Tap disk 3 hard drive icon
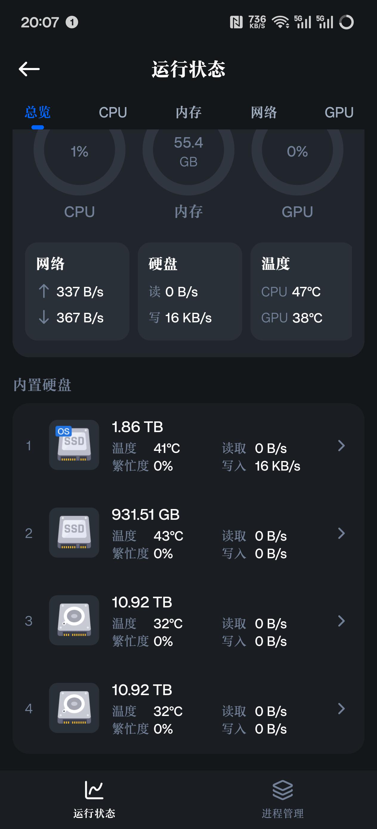The image size is (377, 829). [x=74, y=620]
